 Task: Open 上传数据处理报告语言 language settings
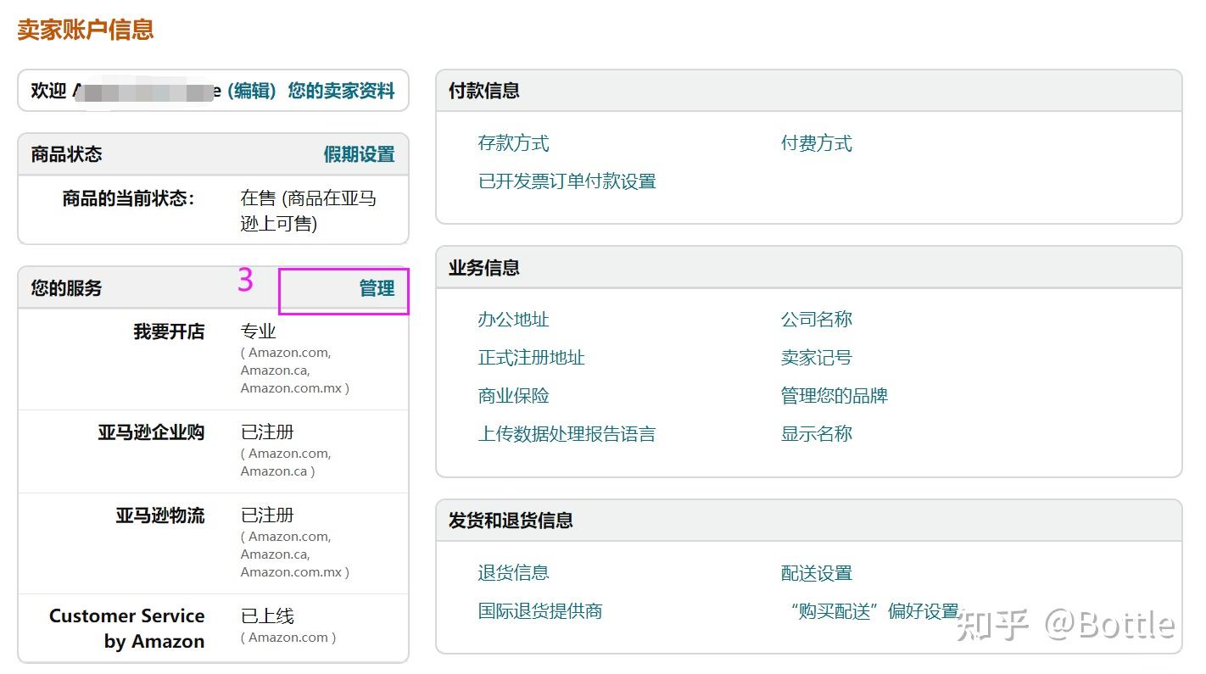coord(567,434)
